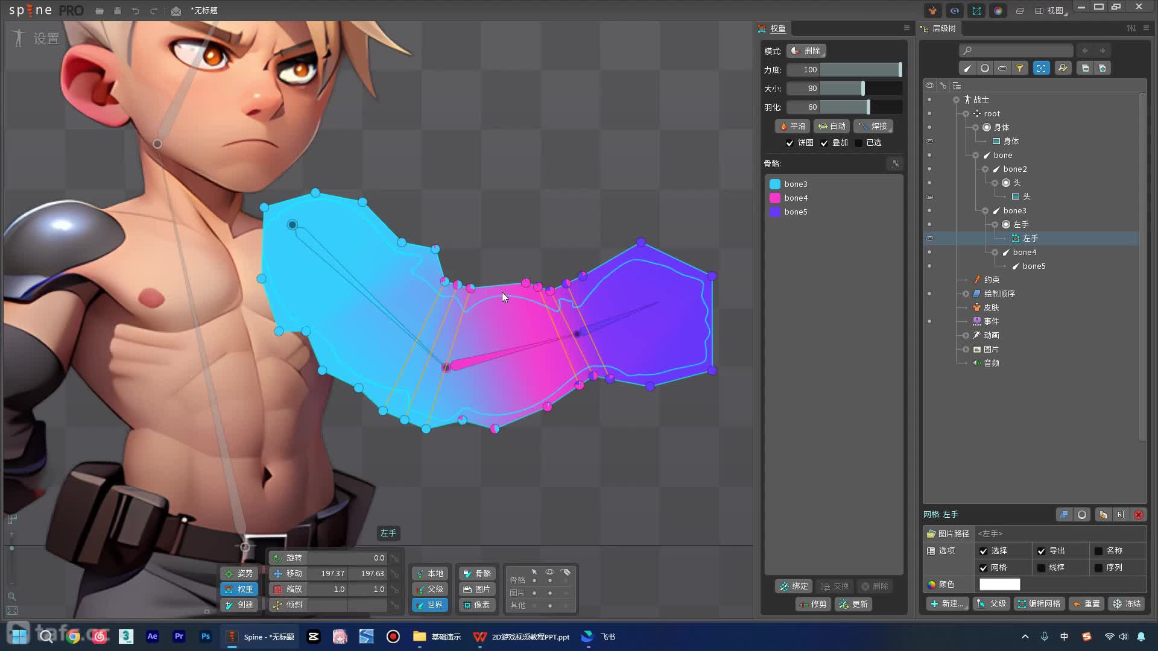1158x651 pixels.
Task: Toggle slot filter circle icon in tree
Action: coord(984,68)
